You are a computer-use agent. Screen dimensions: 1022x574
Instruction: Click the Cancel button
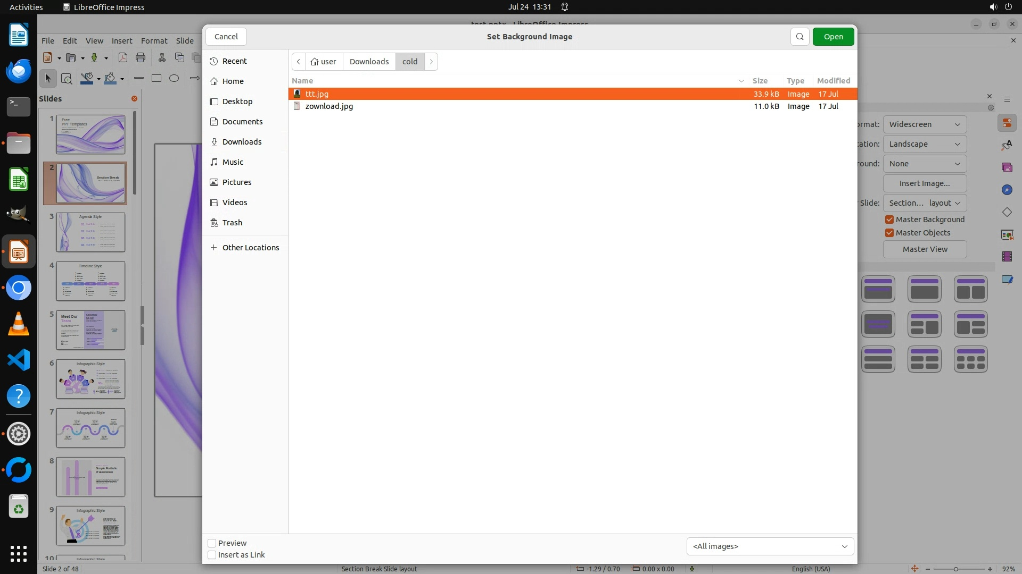click(x=226, y=37)
